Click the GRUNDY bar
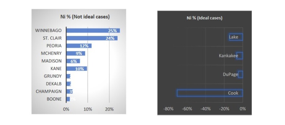Screen dimensions: 285x125 tap(68, 76)
